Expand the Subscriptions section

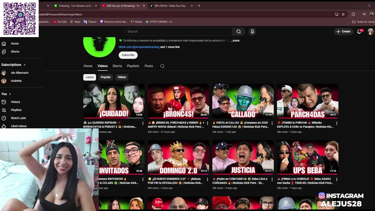tap(13, 65)
